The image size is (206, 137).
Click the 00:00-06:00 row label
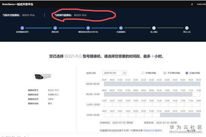click(93, 84)
